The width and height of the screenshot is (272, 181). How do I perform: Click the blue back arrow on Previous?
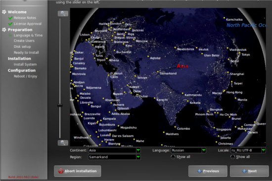[x=199, y=171]
